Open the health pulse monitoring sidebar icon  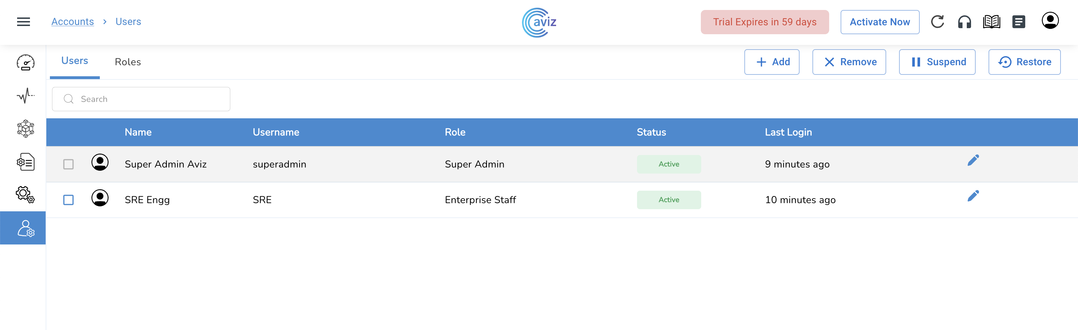pos(26,96)
